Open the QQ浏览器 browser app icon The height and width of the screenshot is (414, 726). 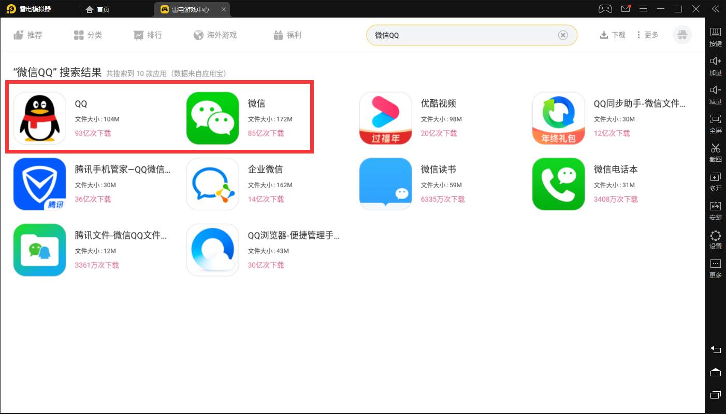pyautogui.click(x=212, y=250)
